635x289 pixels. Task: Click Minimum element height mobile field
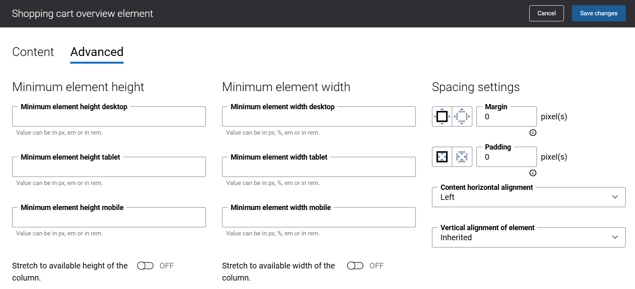coord(109,218)
